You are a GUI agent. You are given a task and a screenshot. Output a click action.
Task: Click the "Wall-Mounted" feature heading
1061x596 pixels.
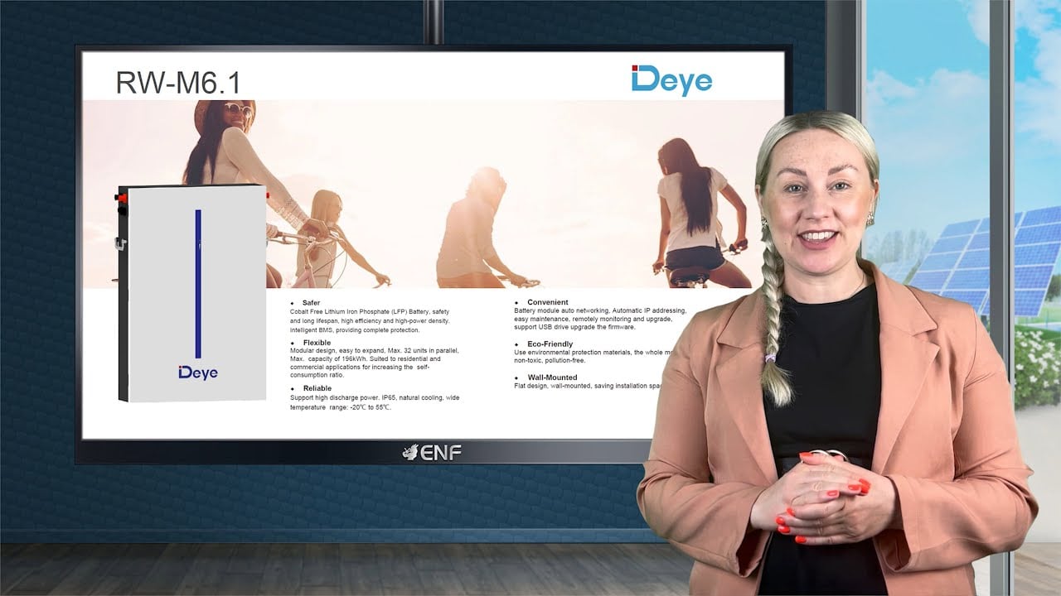pos(553,377)
